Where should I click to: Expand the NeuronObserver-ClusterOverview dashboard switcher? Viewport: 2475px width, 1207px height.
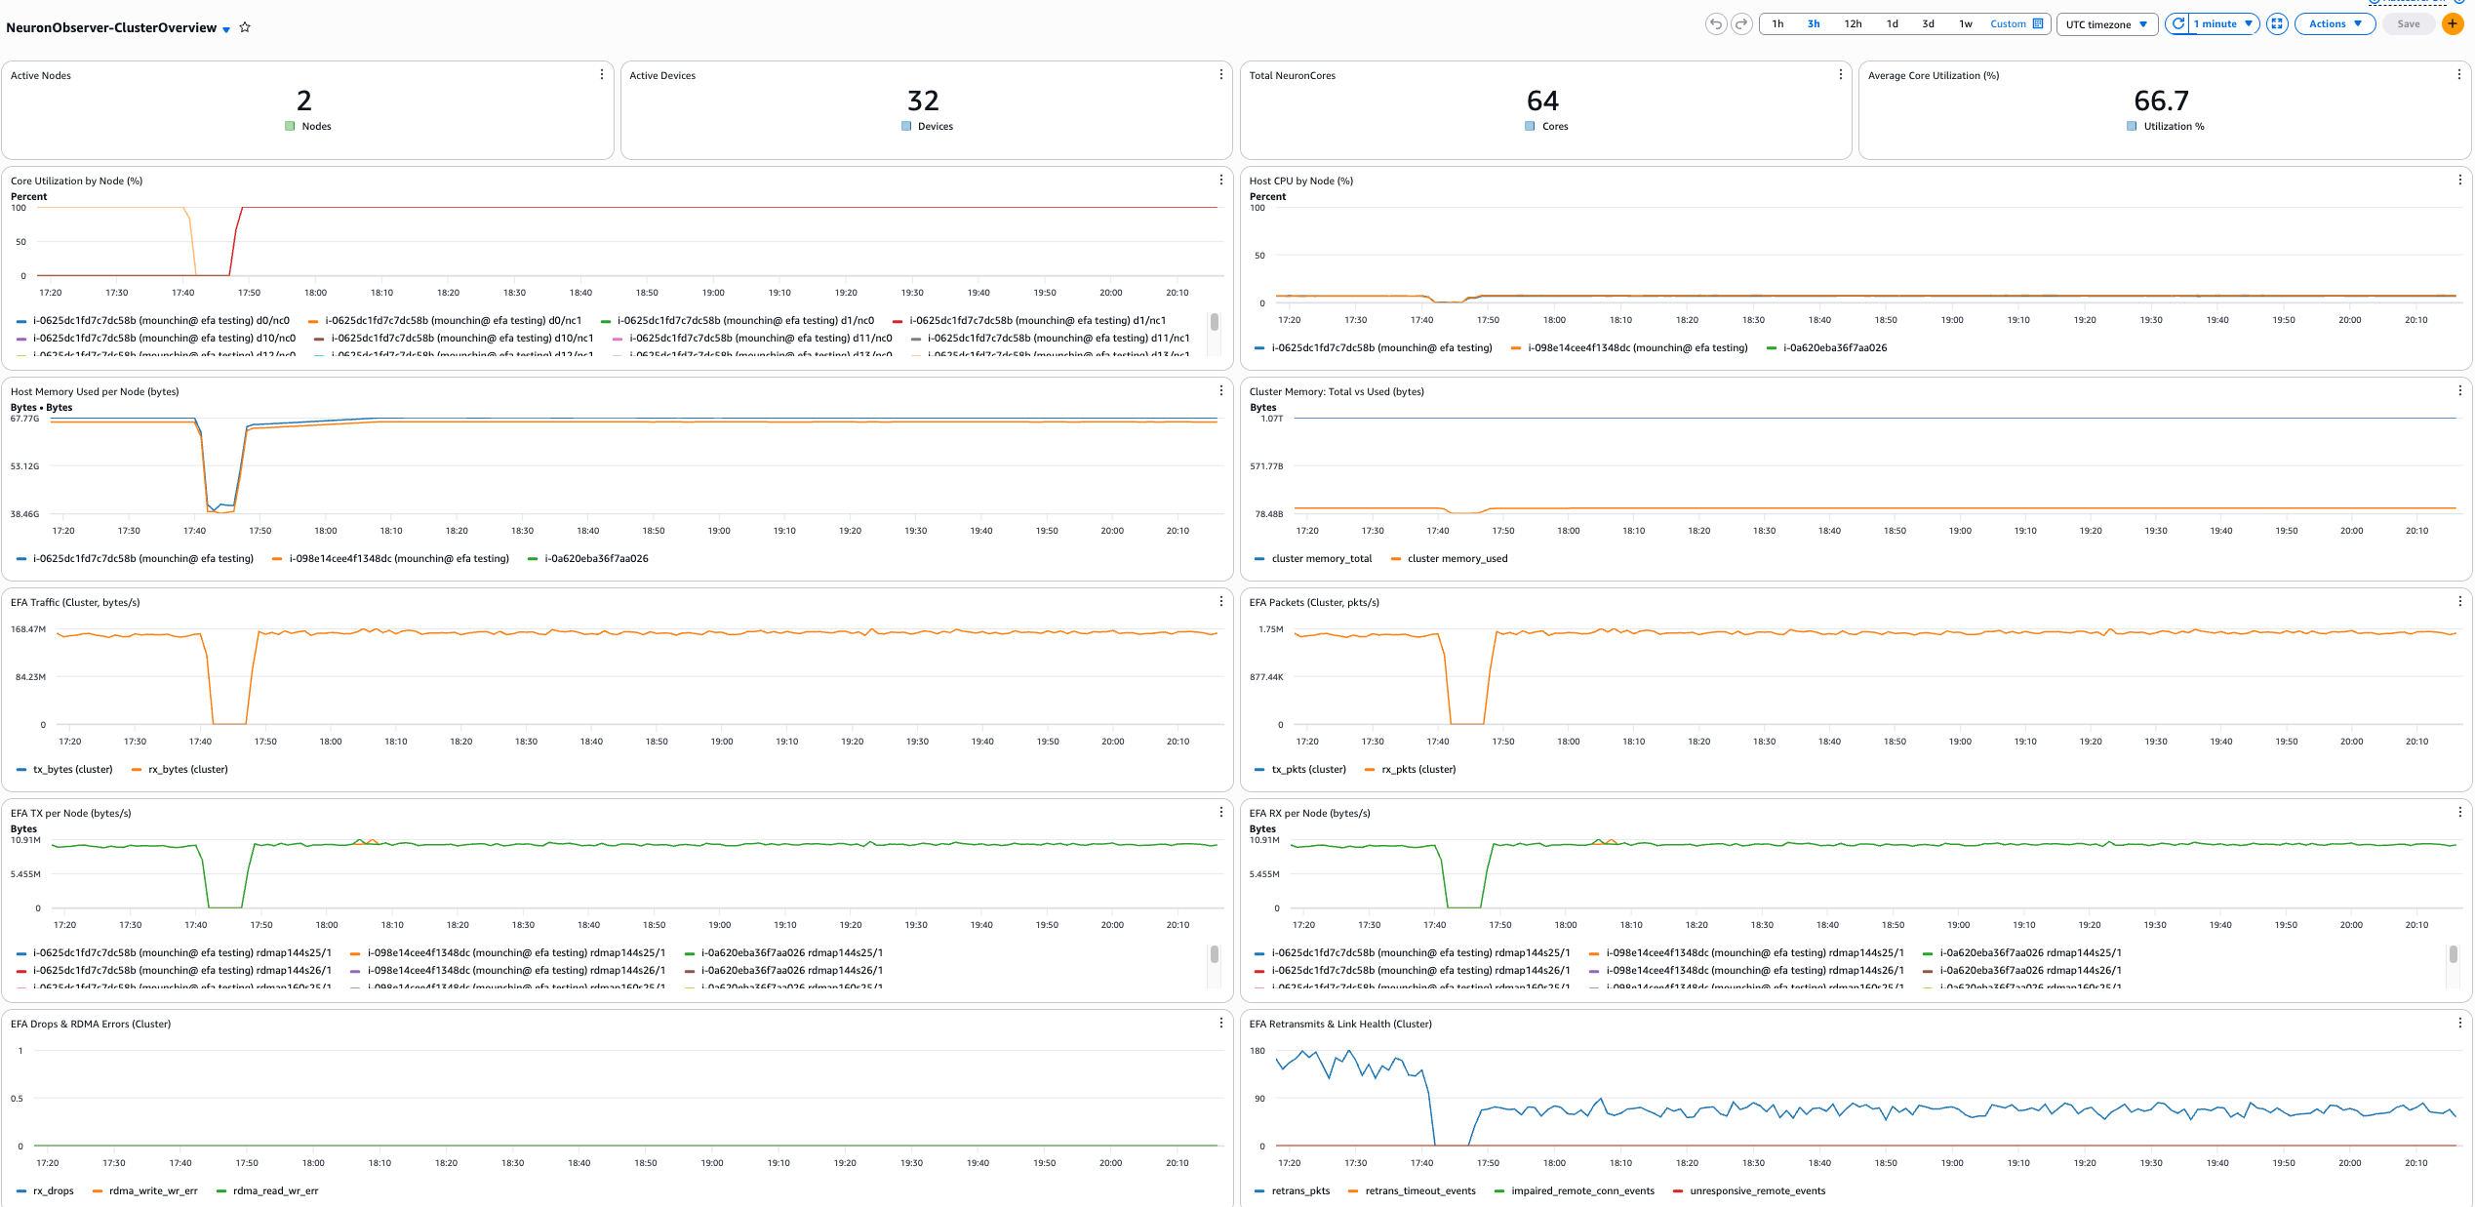226,29
